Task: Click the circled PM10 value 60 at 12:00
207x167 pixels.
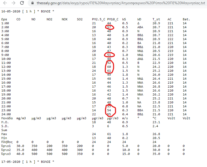Action: 109,67
